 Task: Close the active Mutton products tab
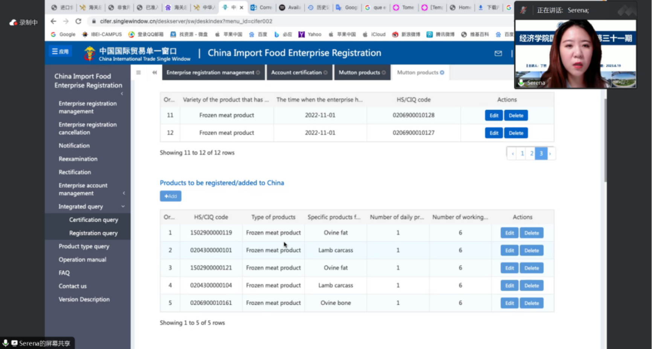click(442, 73)
